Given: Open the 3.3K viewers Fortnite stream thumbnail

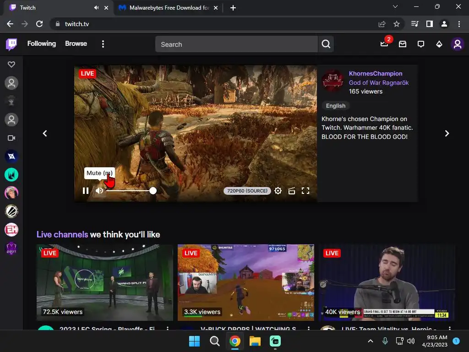Looking at the screenshot, I should tap(246, 282).
